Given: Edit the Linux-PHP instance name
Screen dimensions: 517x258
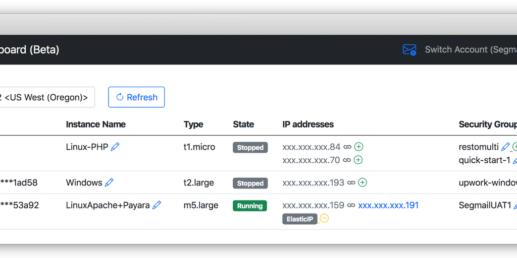Looking at the screenshot, I should [x=115, y=147].
